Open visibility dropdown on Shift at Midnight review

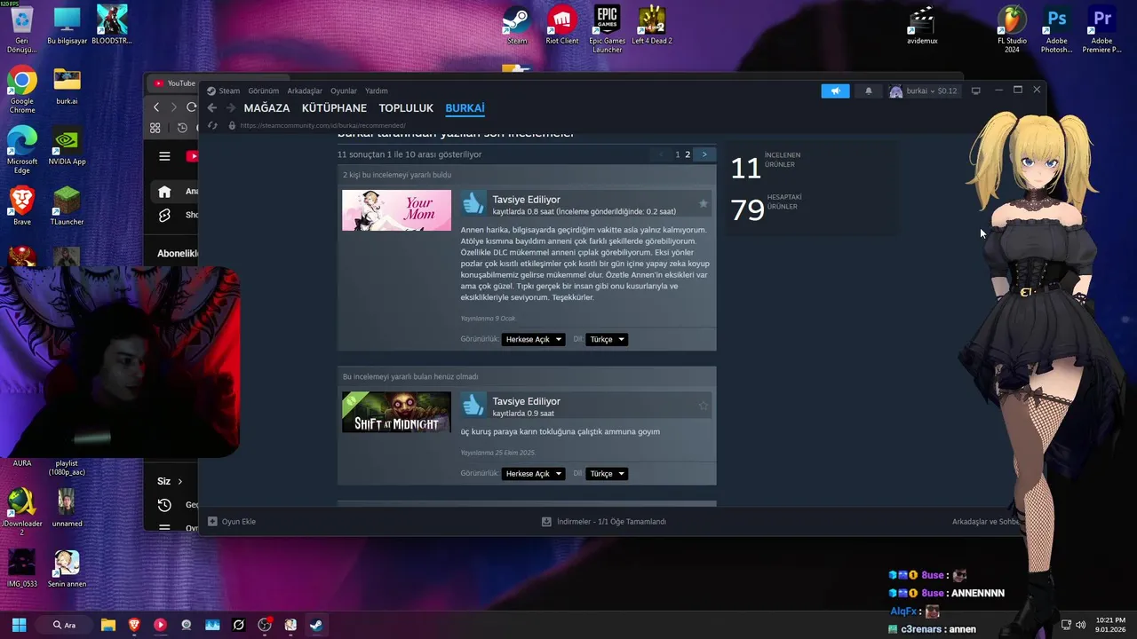(533, 473)
